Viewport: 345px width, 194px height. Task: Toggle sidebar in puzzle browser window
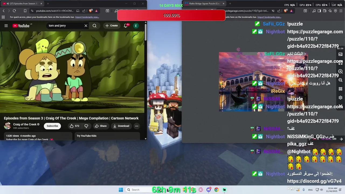coord(319,11)
